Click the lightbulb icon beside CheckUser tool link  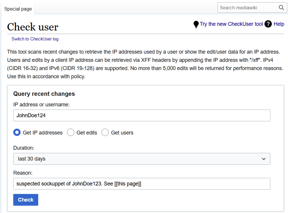pyautogui.click(x=196, y=24)
